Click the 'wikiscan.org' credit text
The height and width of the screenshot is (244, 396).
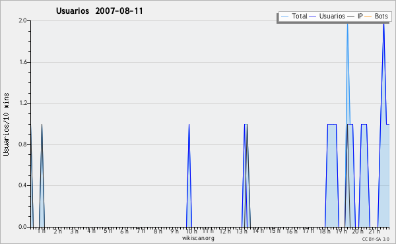click(198, 238)
